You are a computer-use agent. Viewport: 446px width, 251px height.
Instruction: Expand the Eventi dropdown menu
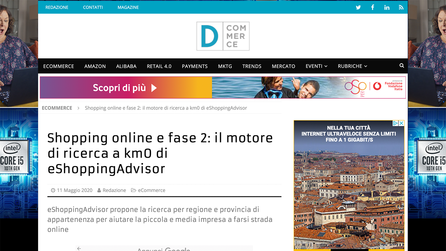[316, 66]
